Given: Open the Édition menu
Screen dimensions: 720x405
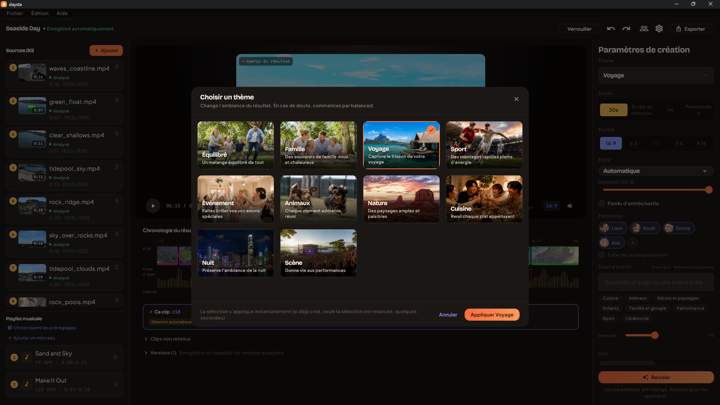Looking at the screenshot, I should (x=40, y=13).
